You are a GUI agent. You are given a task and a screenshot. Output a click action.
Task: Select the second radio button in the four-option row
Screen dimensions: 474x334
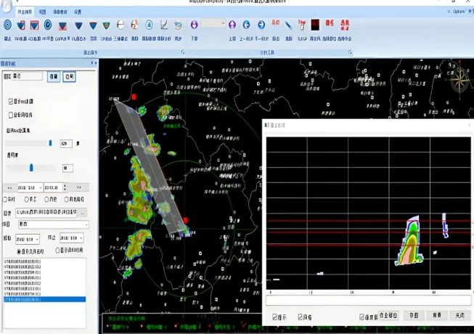click(27, 200)
